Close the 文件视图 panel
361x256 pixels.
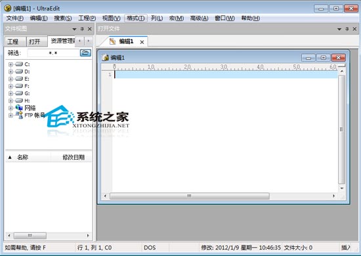click(90, 29)
